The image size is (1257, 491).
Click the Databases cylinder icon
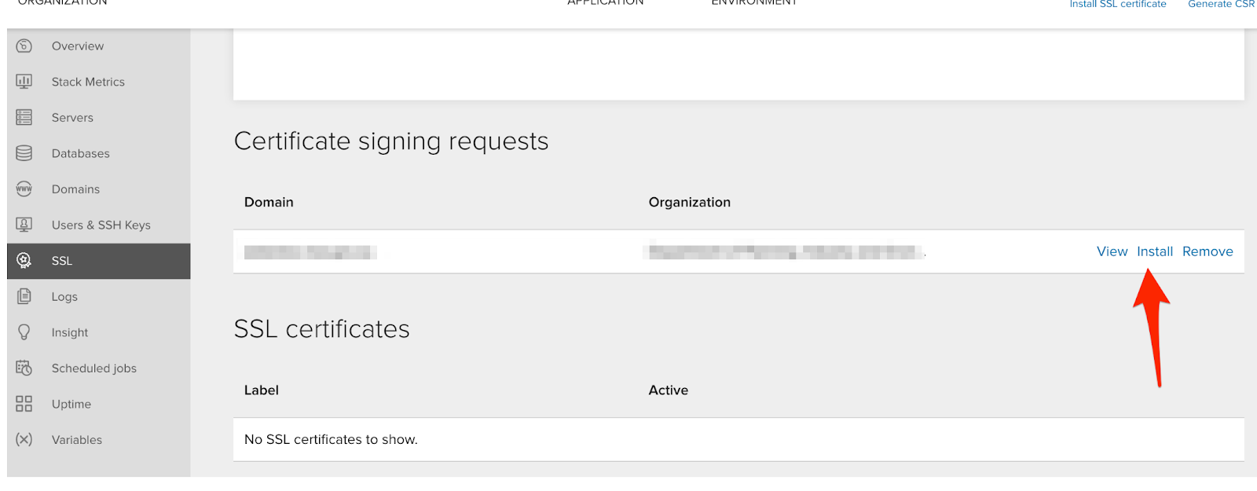tap(24, 153)
